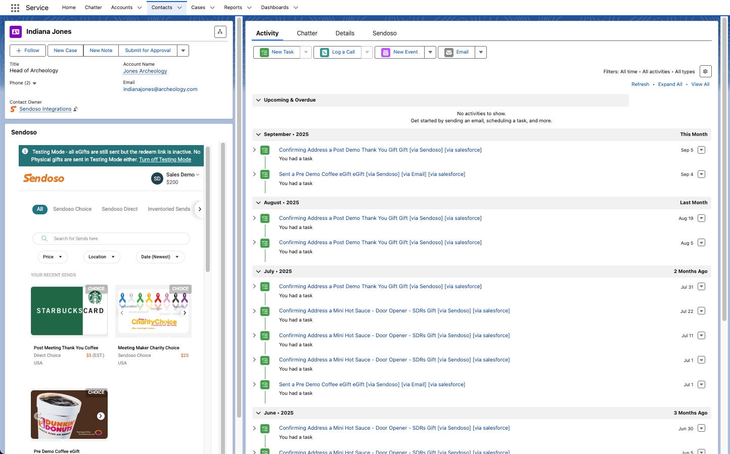Open Email button dropdown arrow
The width and height of the screenshot is (730, 454).
(x=481, y=52)
